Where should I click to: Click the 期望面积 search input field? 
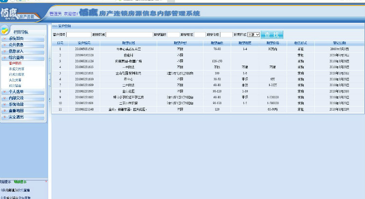[173, 35]
